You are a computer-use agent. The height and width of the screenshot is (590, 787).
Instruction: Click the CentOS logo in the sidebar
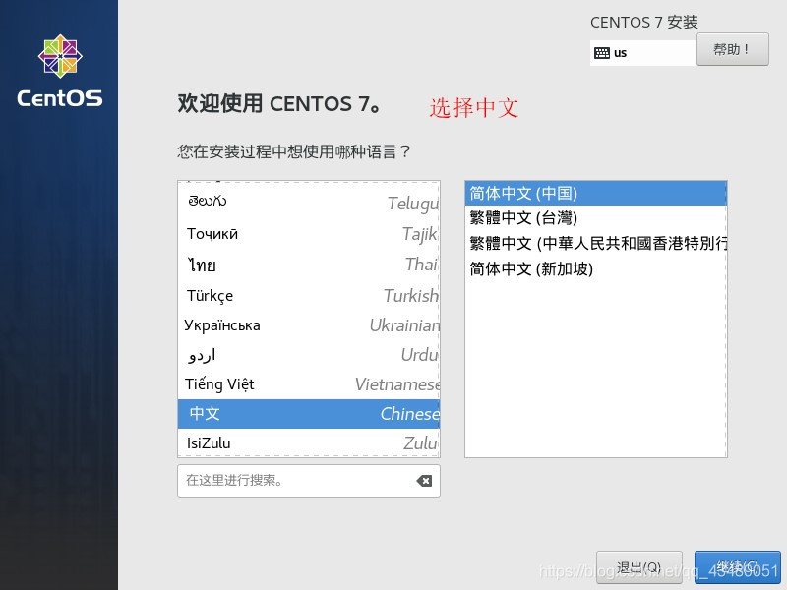point(60,71)
